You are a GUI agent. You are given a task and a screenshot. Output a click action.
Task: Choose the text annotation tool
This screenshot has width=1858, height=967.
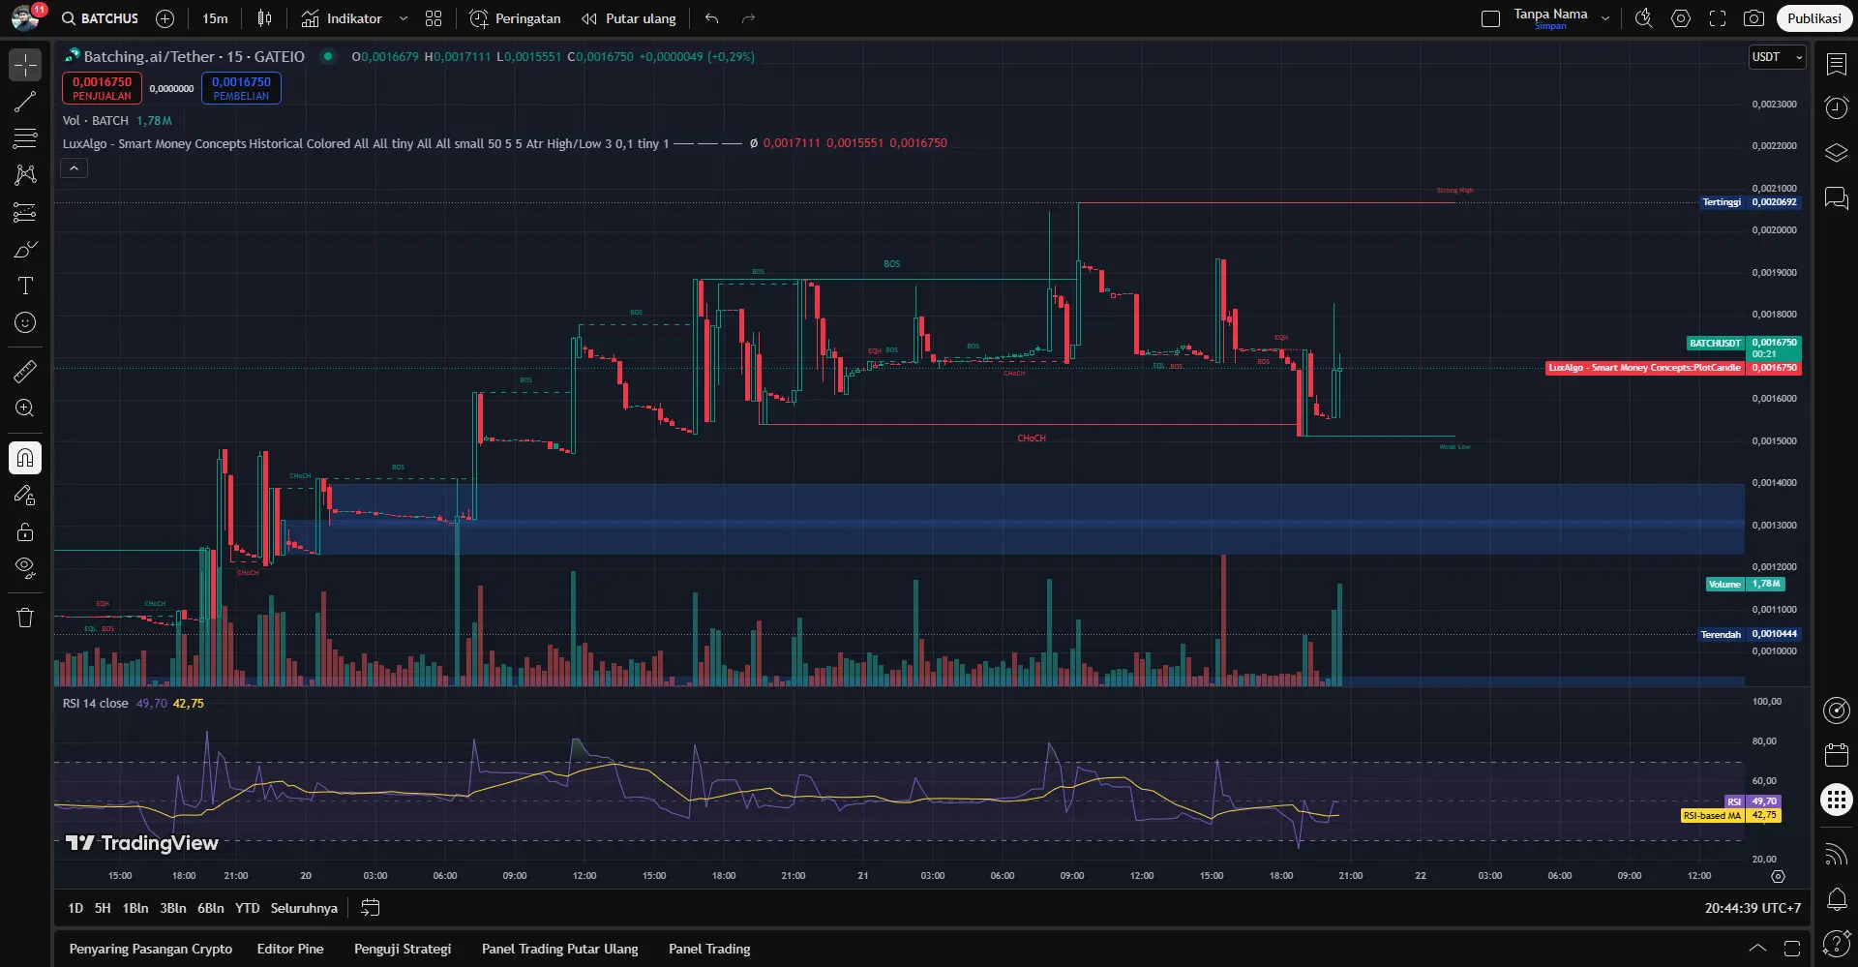25,286
